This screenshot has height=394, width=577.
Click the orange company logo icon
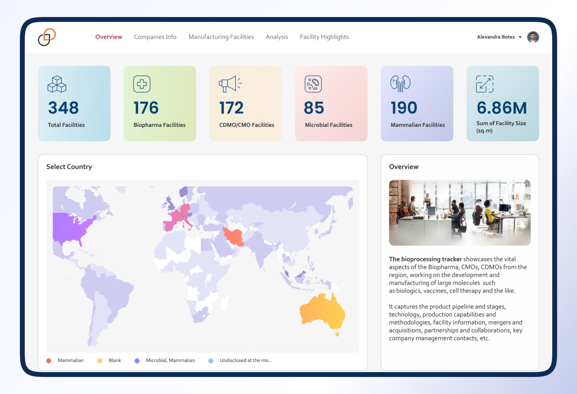pyautogui.click(x=47, y=37)
